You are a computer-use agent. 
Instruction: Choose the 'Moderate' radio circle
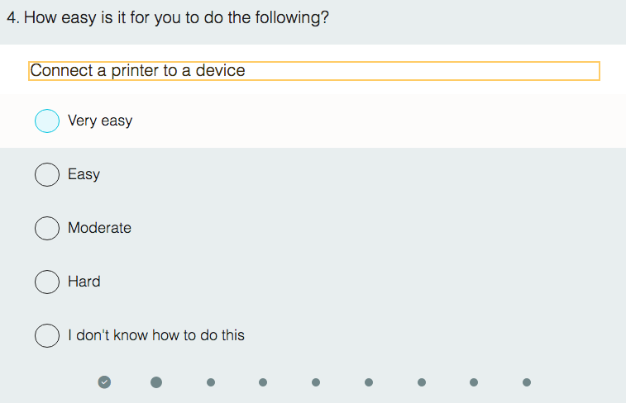click(x=47, y=228)
